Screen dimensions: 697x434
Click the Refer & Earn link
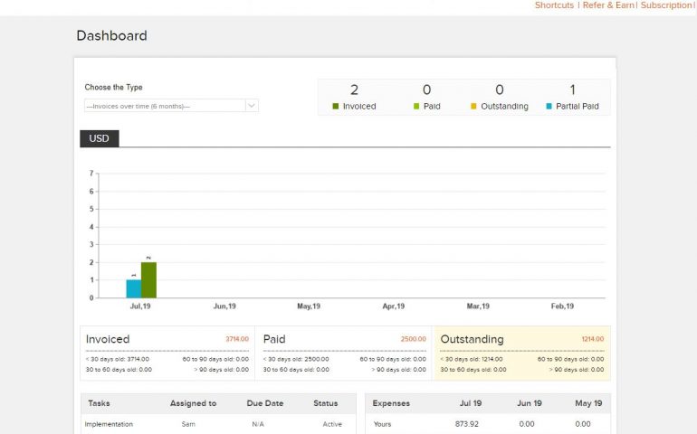click(x=608, y=5)
